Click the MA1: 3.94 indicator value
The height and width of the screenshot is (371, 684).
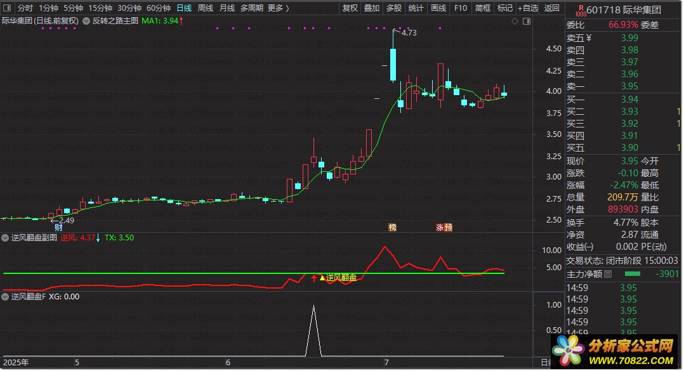pyautogui.click(x=160, y=20)
